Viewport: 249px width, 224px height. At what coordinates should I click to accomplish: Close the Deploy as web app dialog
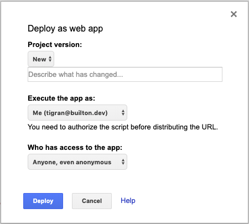coord(234,14)
